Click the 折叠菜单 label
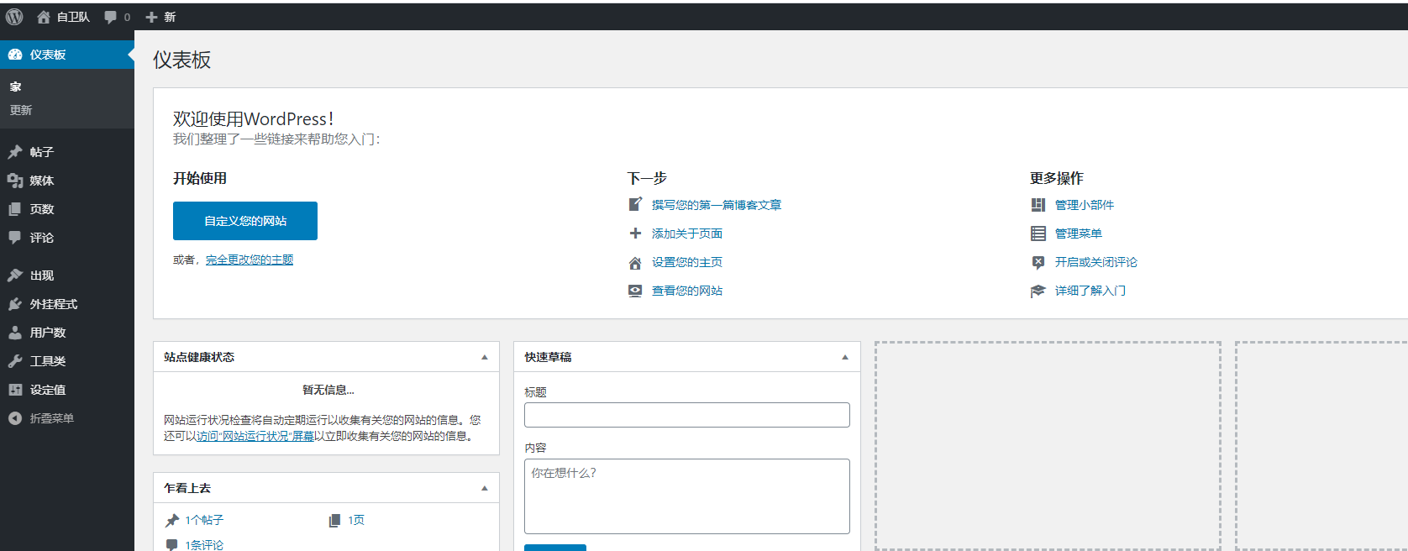Viewport: 1408px width, 551px height. (52, 418)
